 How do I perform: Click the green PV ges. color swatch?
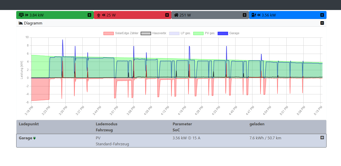198,33
